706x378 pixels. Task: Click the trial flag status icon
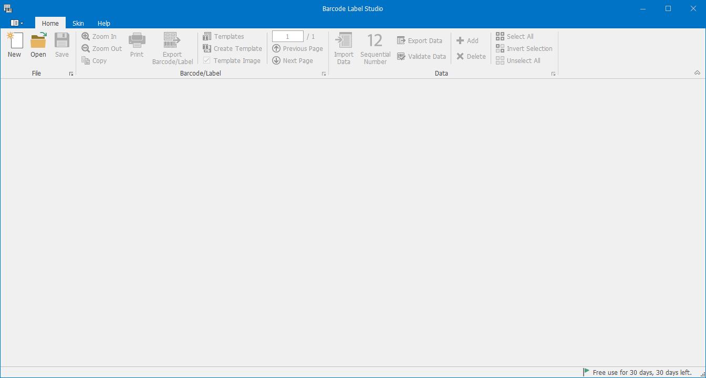[586, 372]
